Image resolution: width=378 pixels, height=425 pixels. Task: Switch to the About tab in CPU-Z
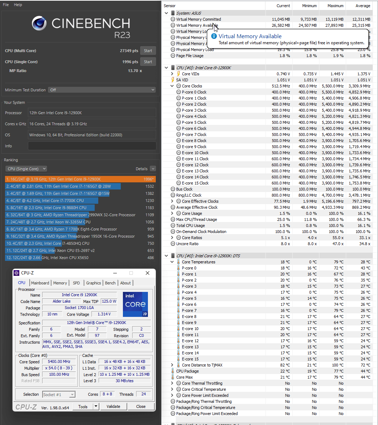[x=125, y=283]
